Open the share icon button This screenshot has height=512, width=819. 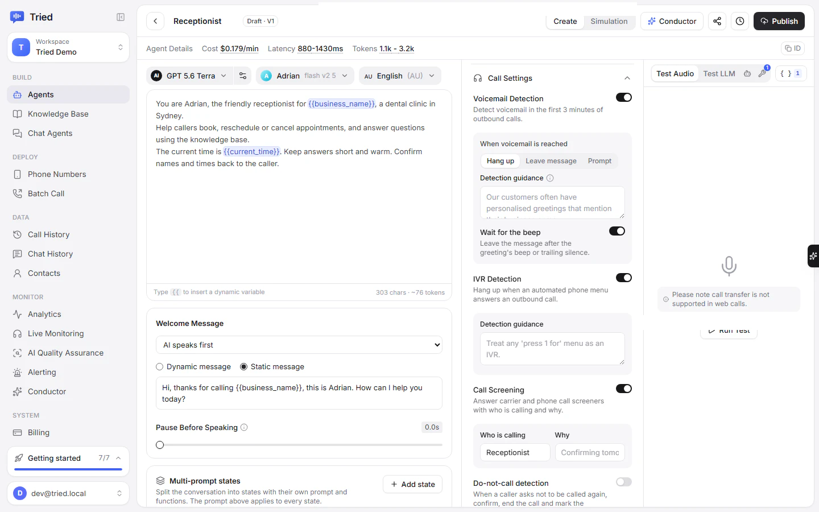click(x=717, y=21)
